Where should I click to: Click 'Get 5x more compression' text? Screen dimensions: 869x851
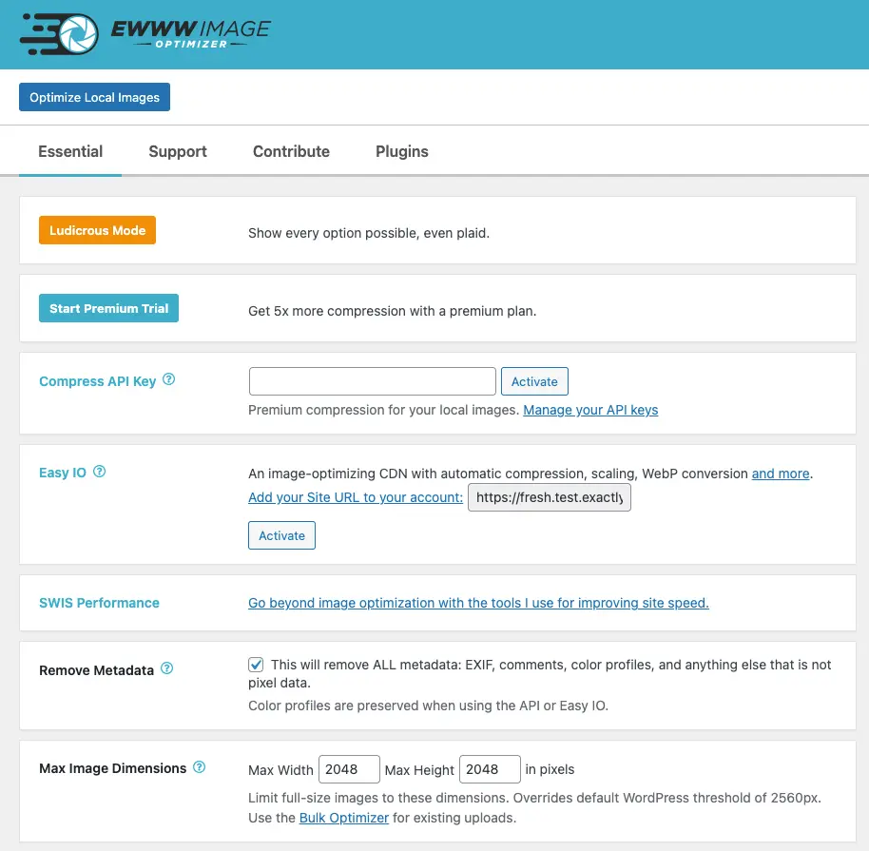393,311
